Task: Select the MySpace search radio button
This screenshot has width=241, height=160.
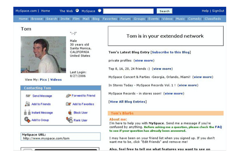Action: pyautogui.click(x=100, y=11)
